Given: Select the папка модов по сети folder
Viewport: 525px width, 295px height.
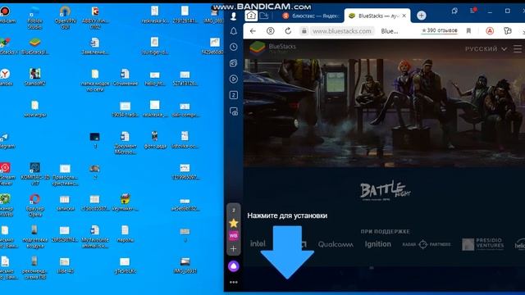Looking at the screenshot, I should click(95, 80).
